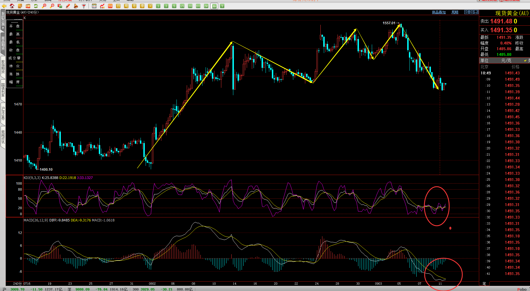Select 5-minute period button
This screenshot has width=530, height=291.
tap(174, 6)
